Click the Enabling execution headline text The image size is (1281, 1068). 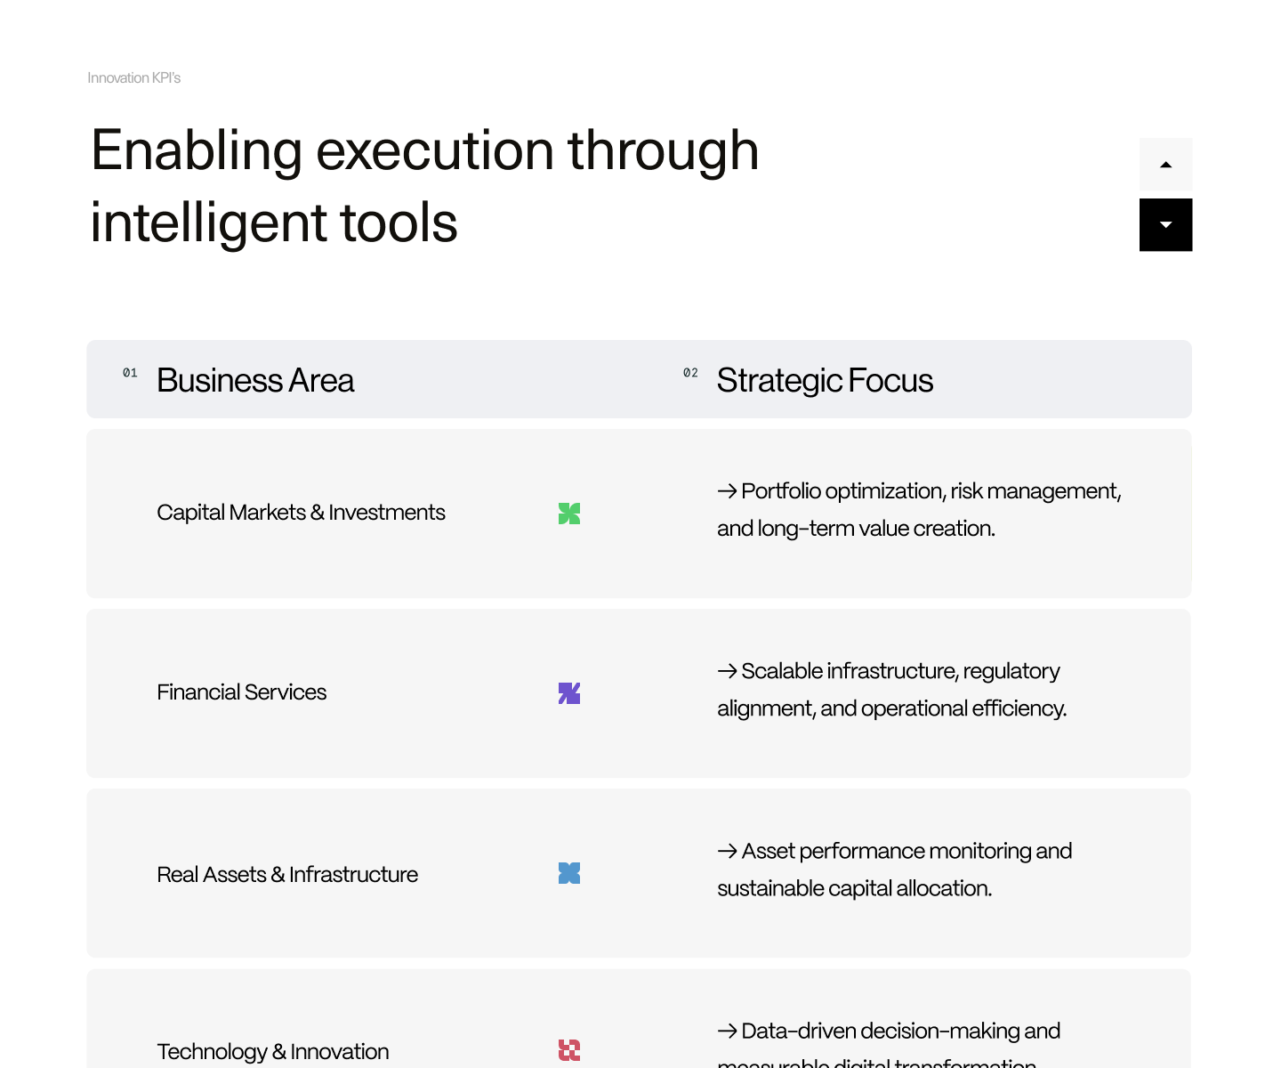[x=424, y=185]
